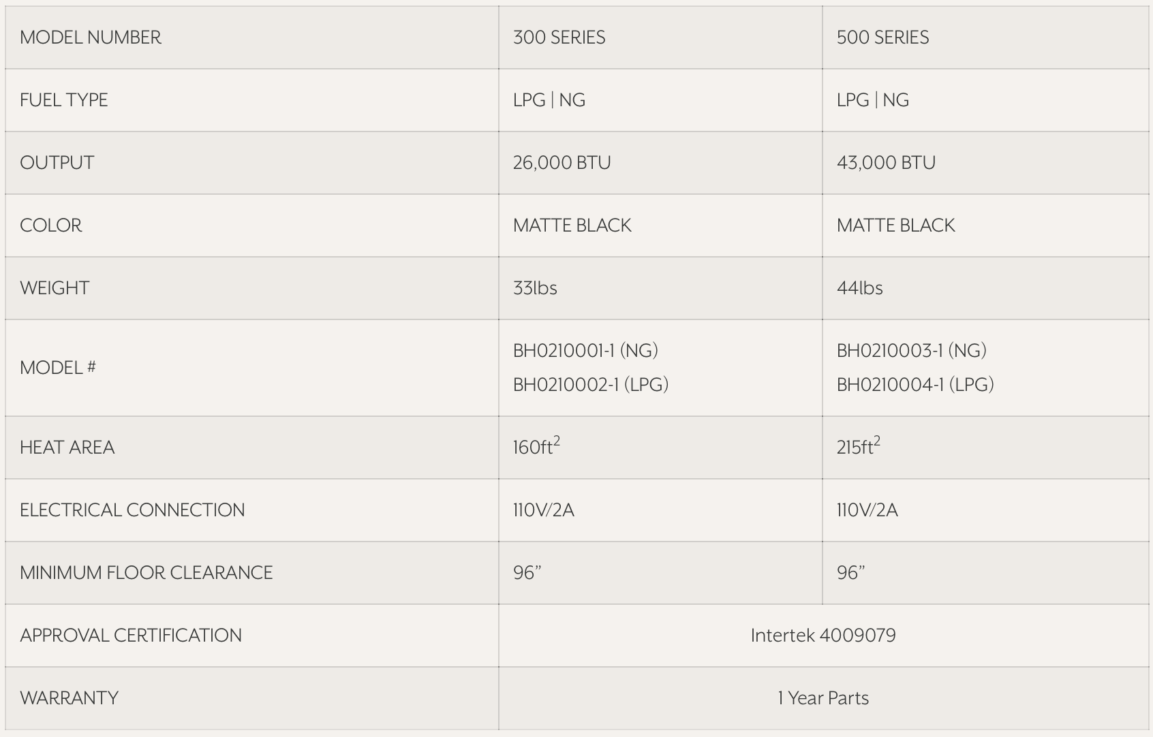
Task: Click the 160ft² heat area value
Action: pyautogui.click(x=536, y=447)
